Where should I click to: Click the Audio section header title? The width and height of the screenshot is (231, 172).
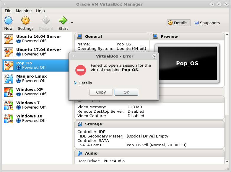91,153
